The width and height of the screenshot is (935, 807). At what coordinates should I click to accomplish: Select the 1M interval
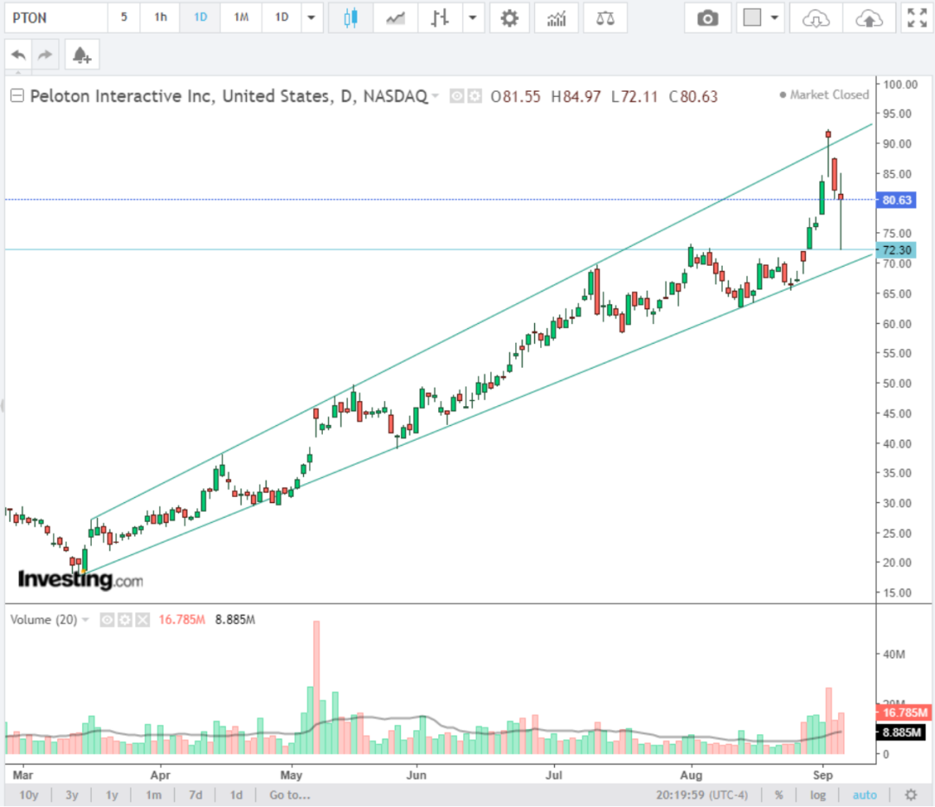point(241,17)
